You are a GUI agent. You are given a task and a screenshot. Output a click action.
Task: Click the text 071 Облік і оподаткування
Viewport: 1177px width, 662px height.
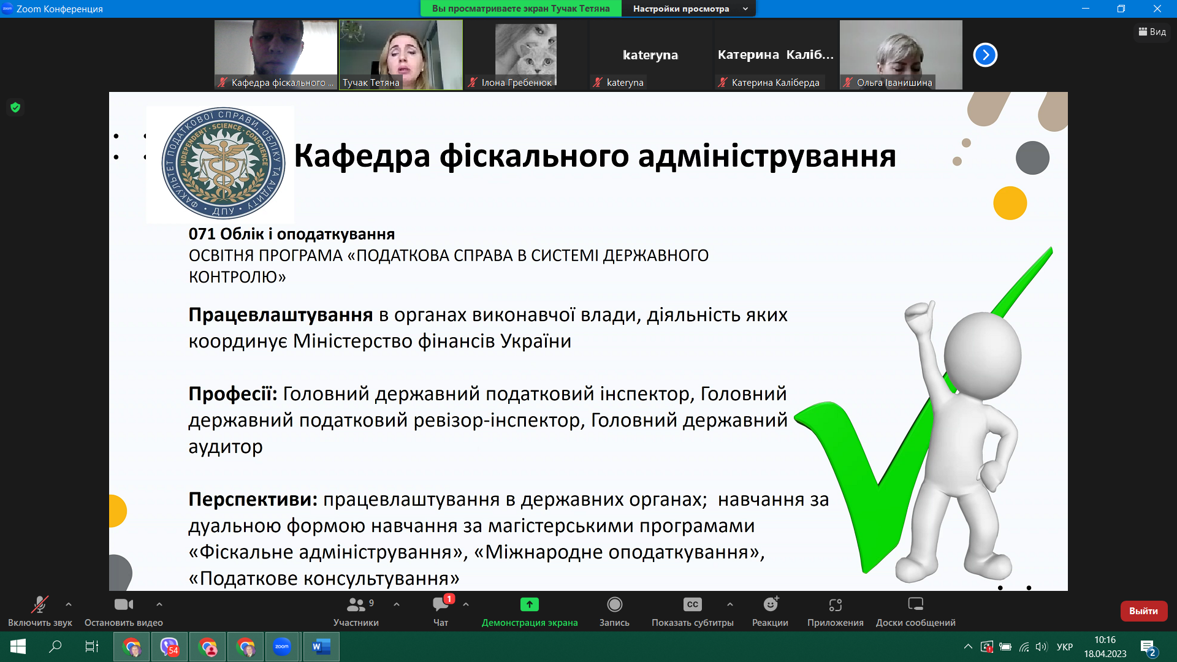[292, 234]
